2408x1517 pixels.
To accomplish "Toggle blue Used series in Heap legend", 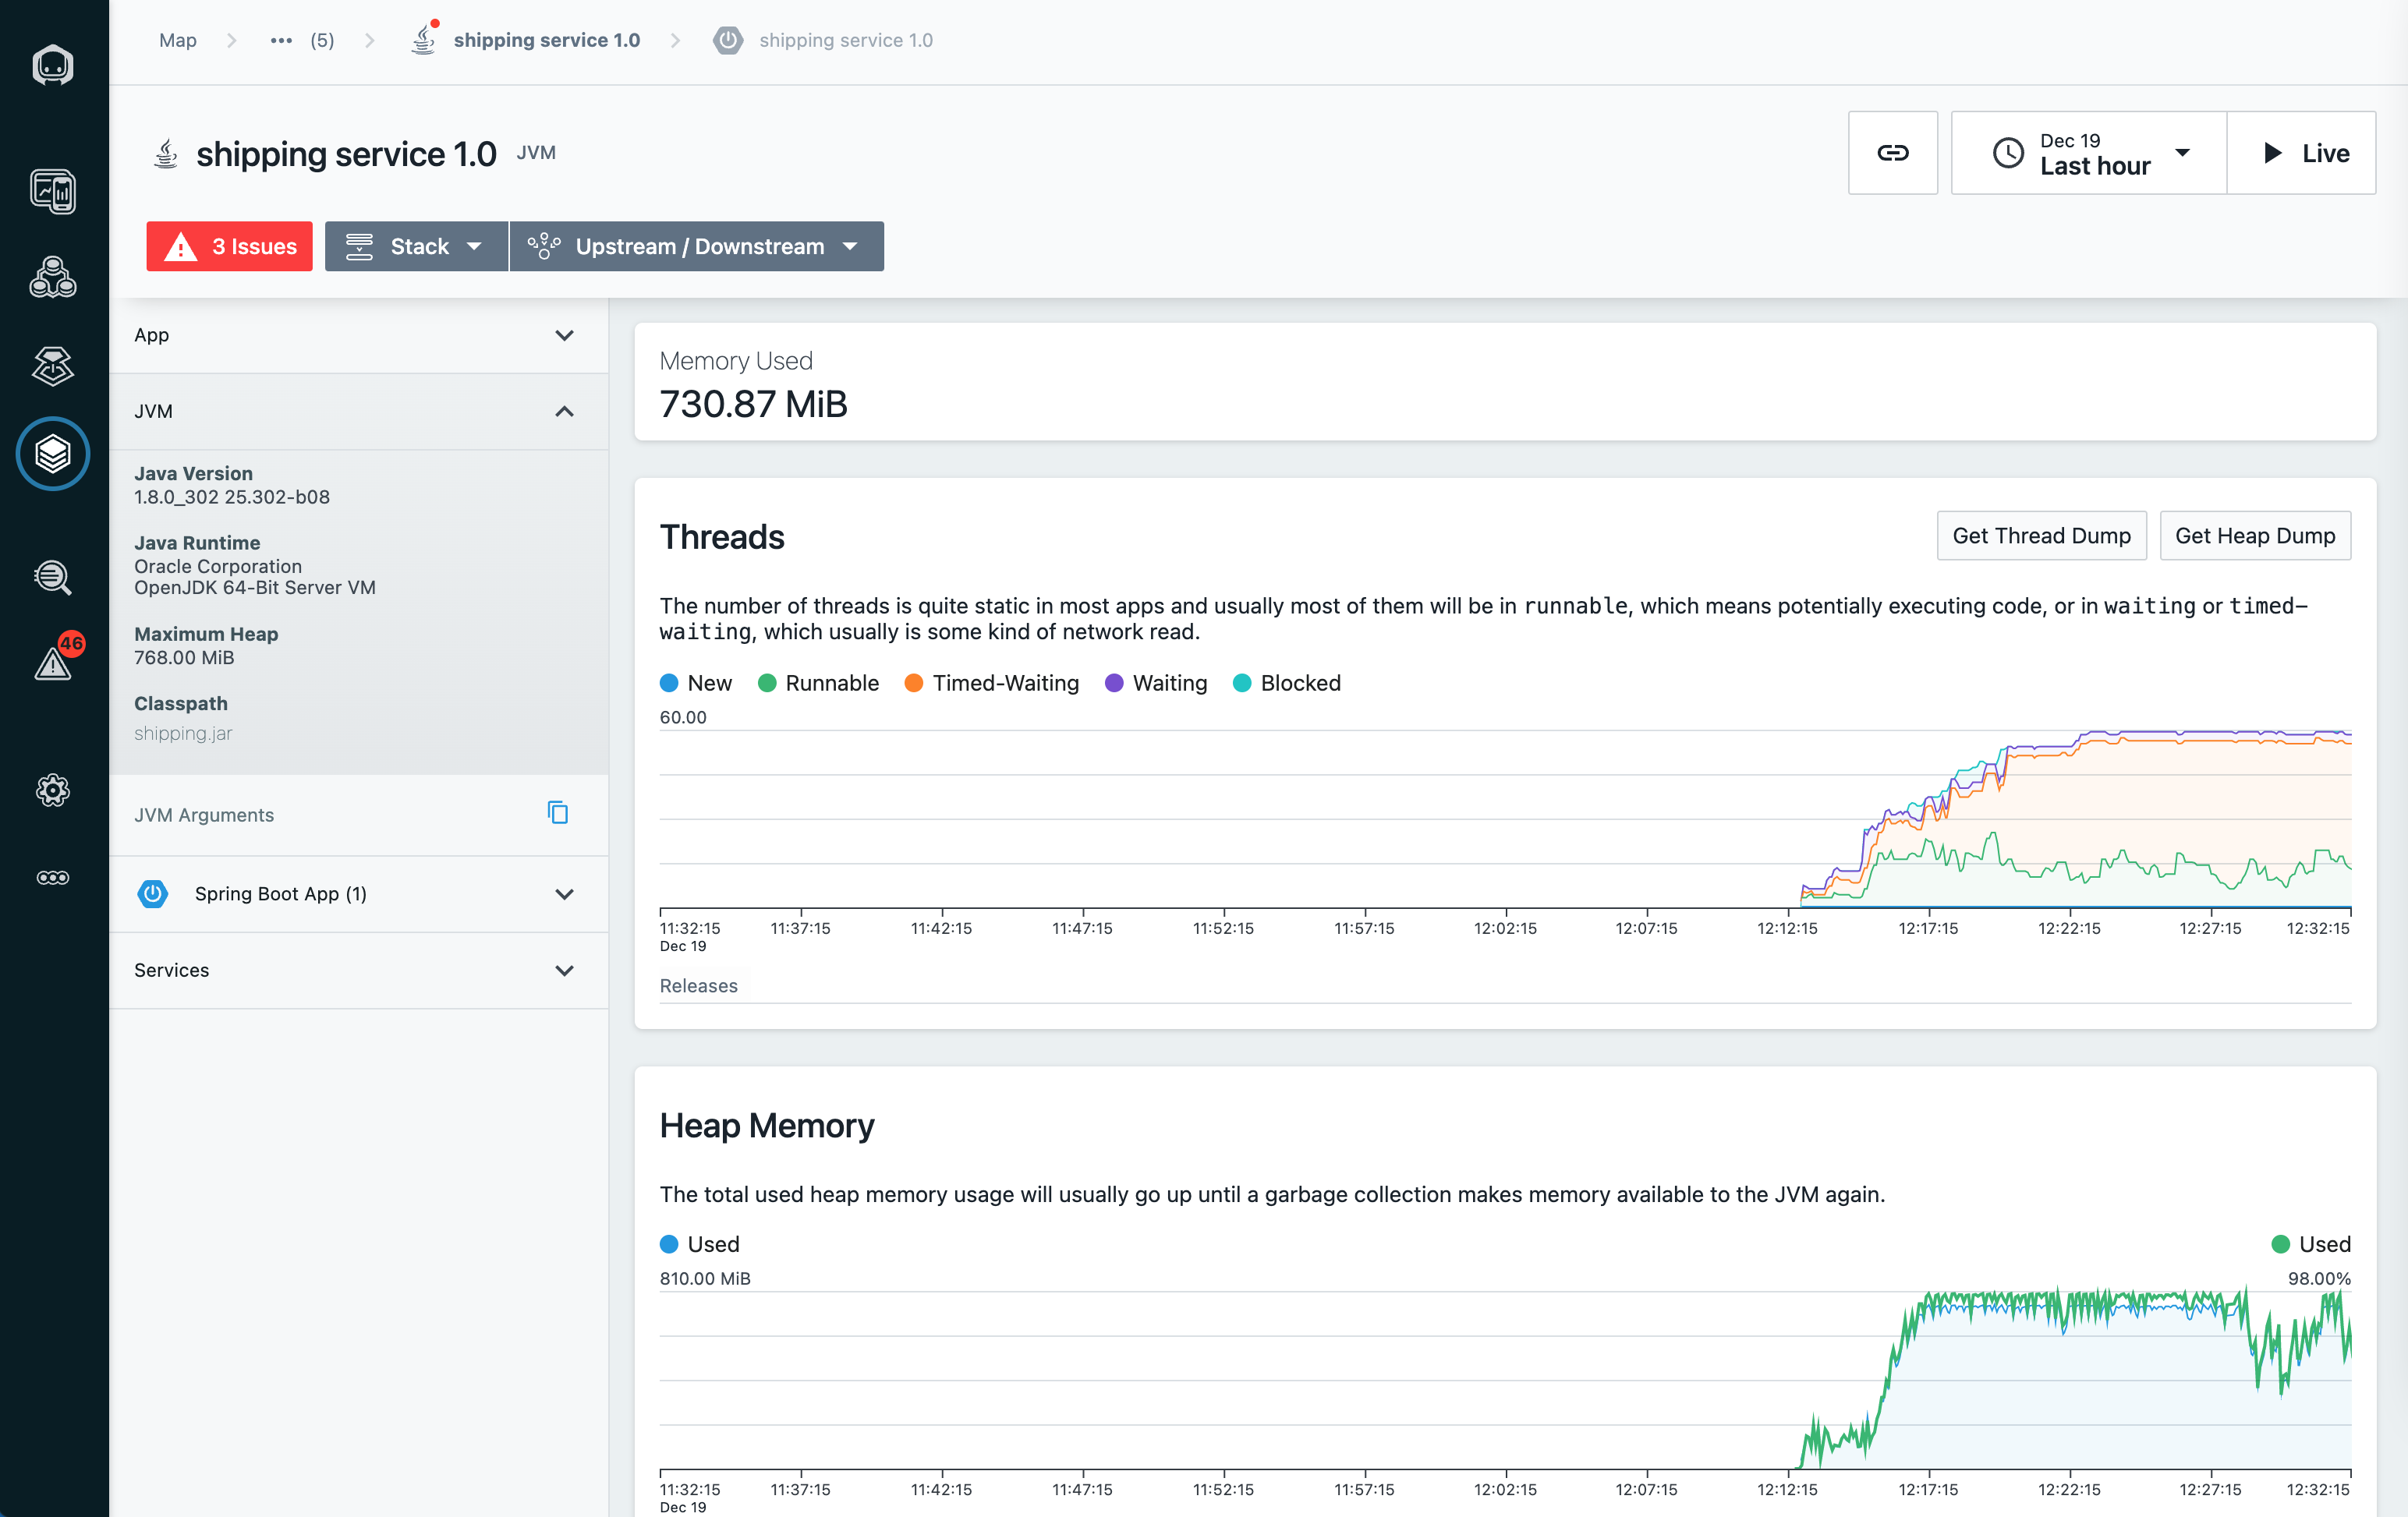I will pyautogui.click(x=700, y=1244).
